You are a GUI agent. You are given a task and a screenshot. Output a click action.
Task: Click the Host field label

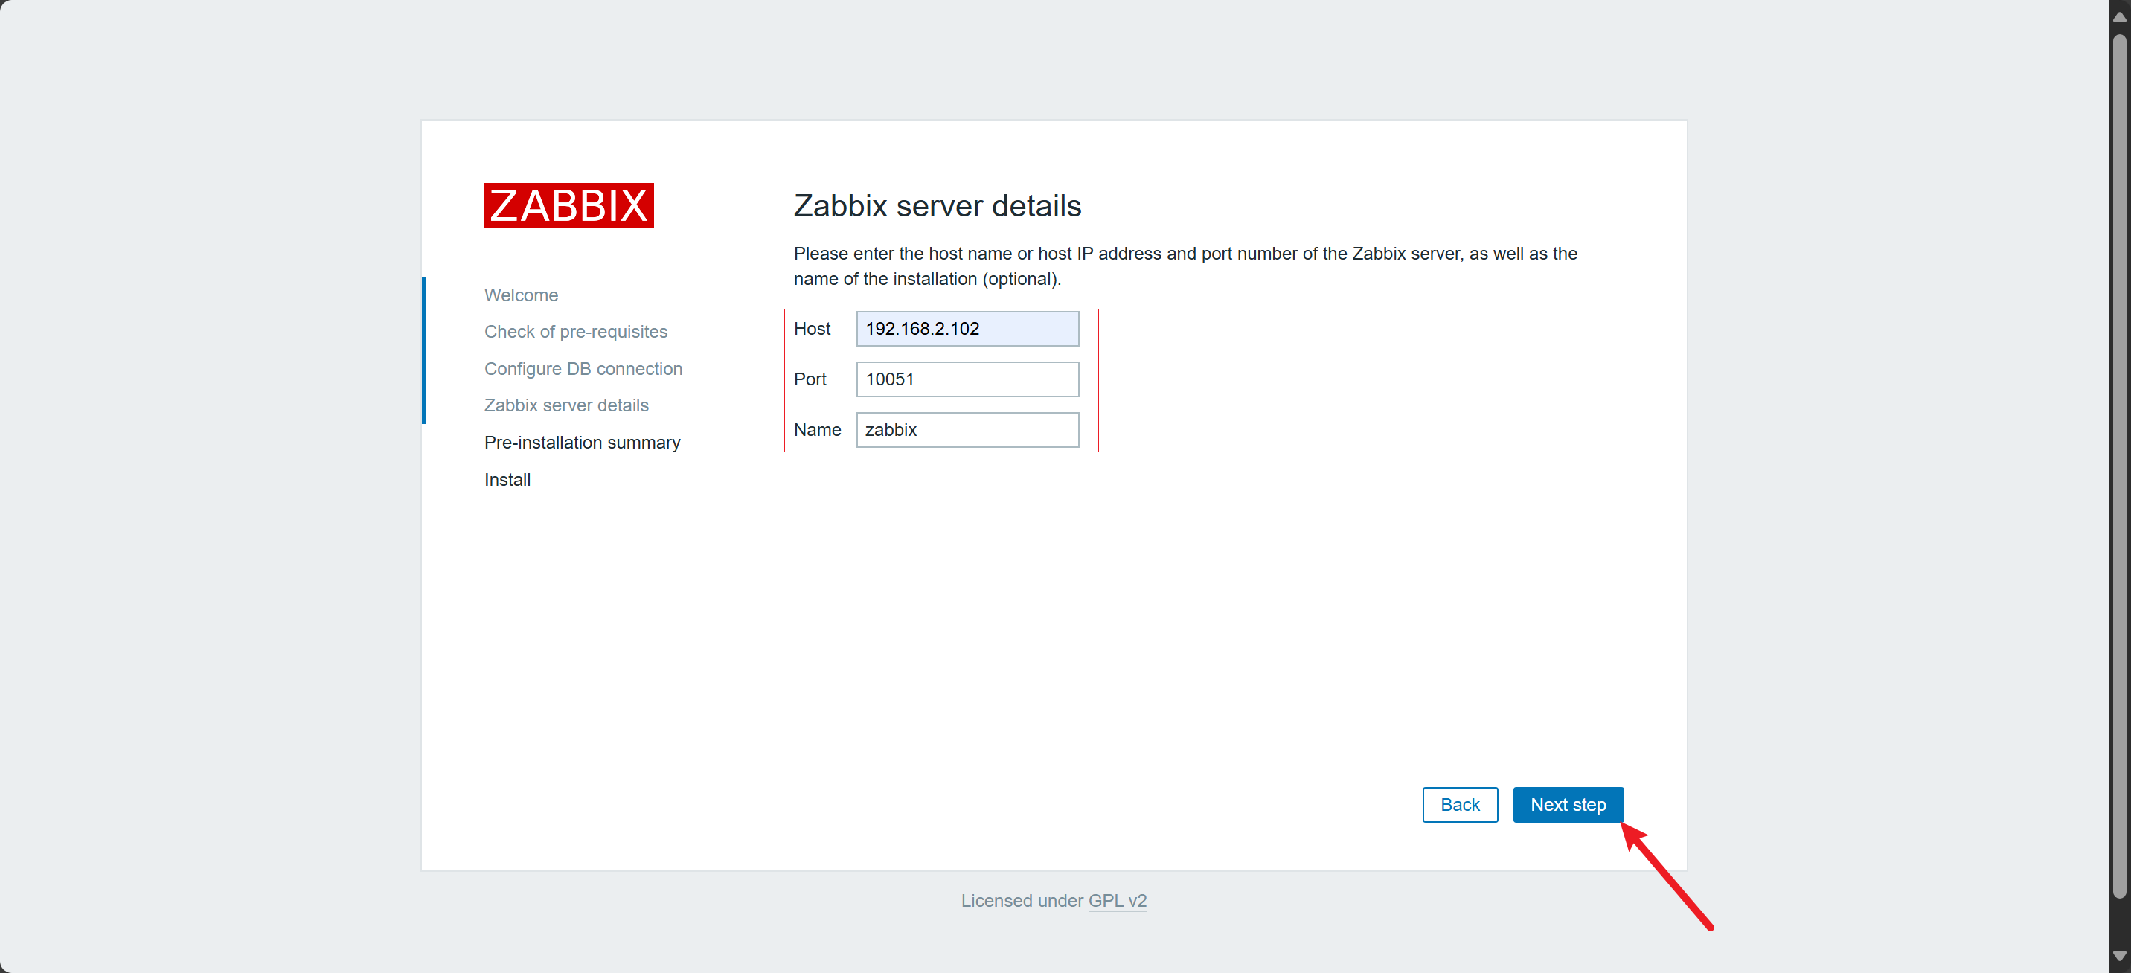click(x=812, y=329)
